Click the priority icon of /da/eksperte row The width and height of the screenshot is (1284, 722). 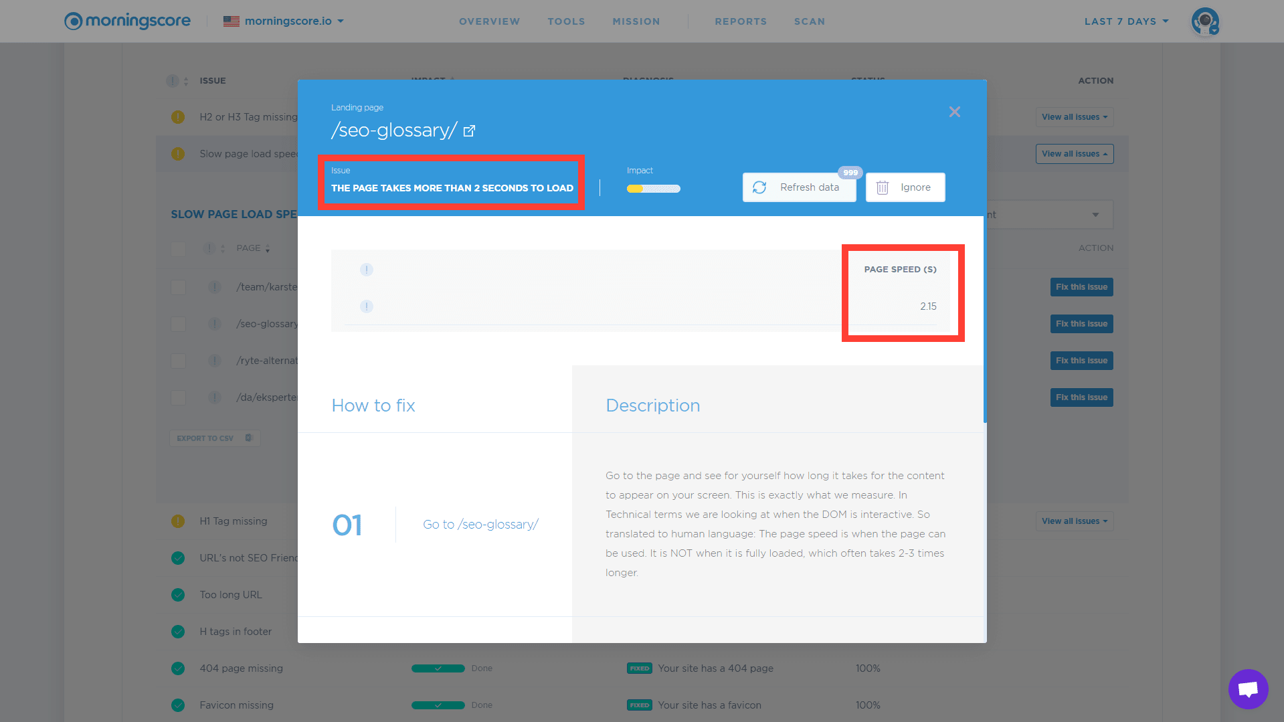click(215, 397)
